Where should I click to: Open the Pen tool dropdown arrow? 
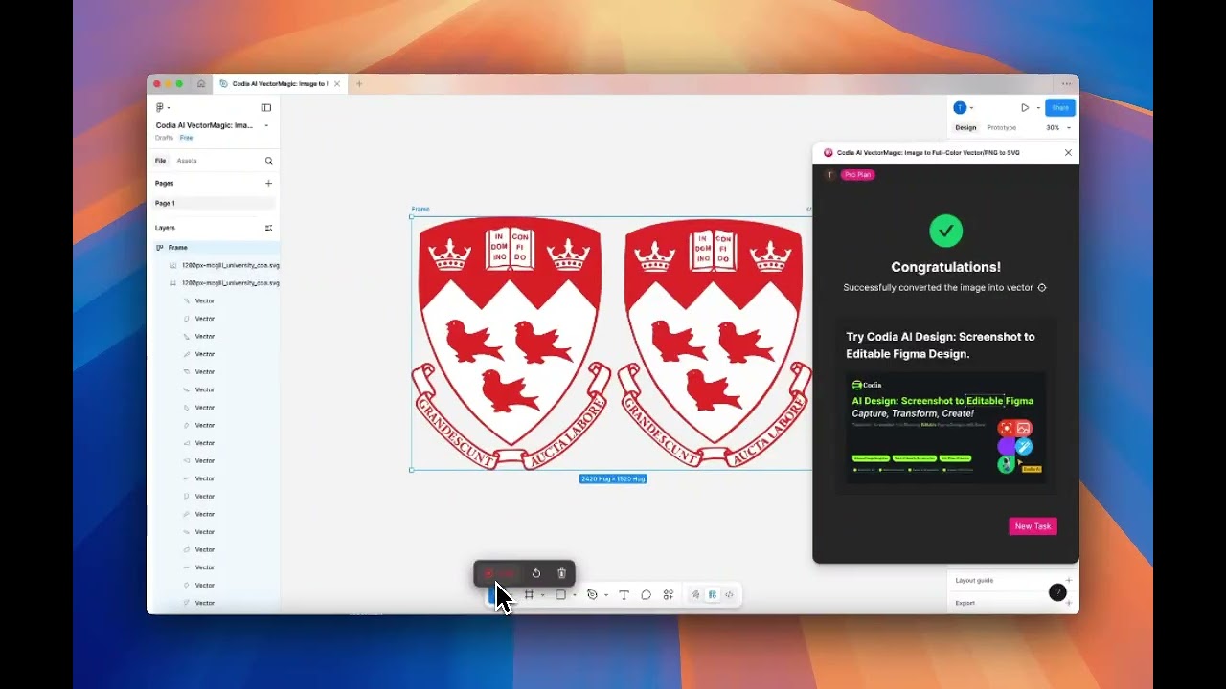606,595
